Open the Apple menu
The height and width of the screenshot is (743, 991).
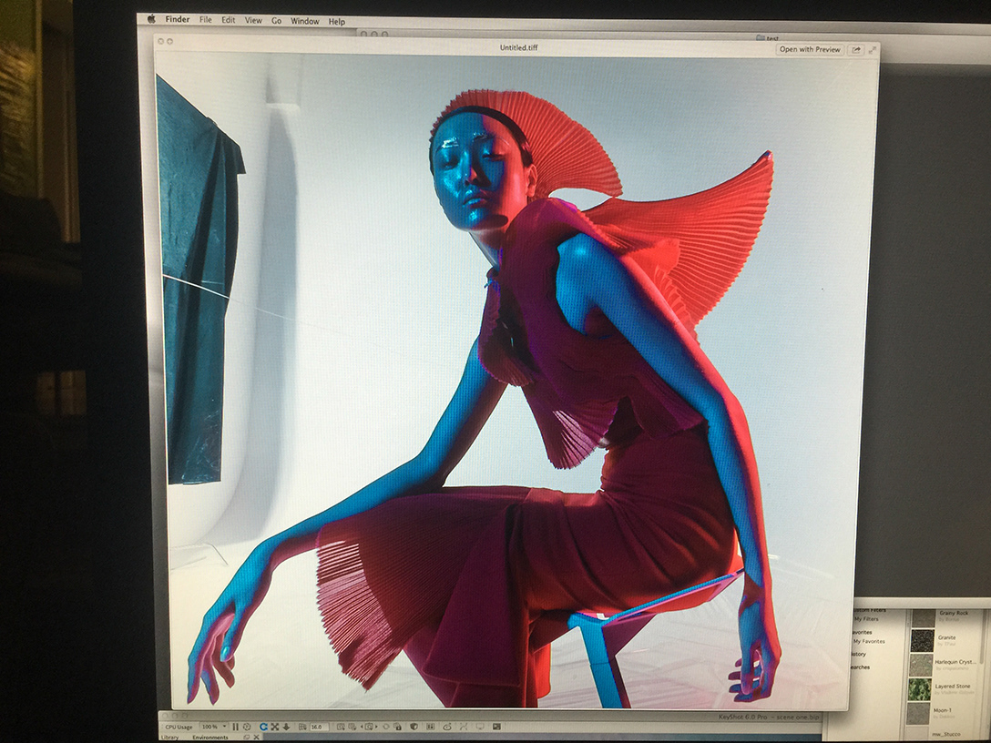[x=152, y=20]
